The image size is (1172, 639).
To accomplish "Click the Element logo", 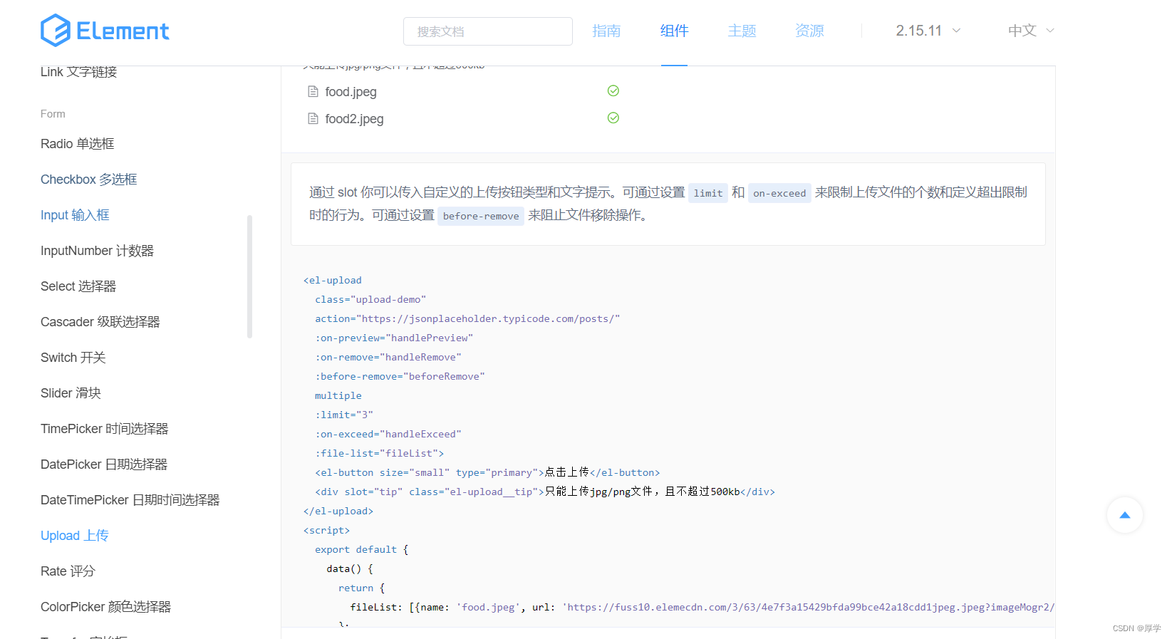I will (105, 31).
